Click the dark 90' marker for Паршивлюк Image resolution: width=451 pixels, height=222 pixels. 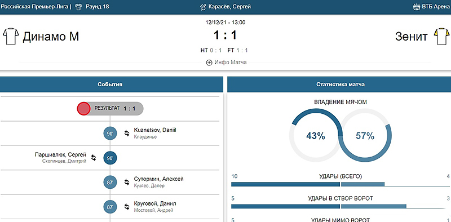[110, 158]
